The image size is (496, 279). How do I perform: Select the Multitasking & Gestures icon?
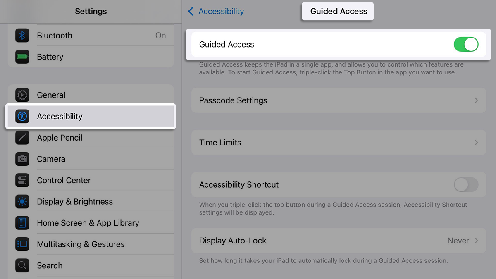(x=22, y=244)
